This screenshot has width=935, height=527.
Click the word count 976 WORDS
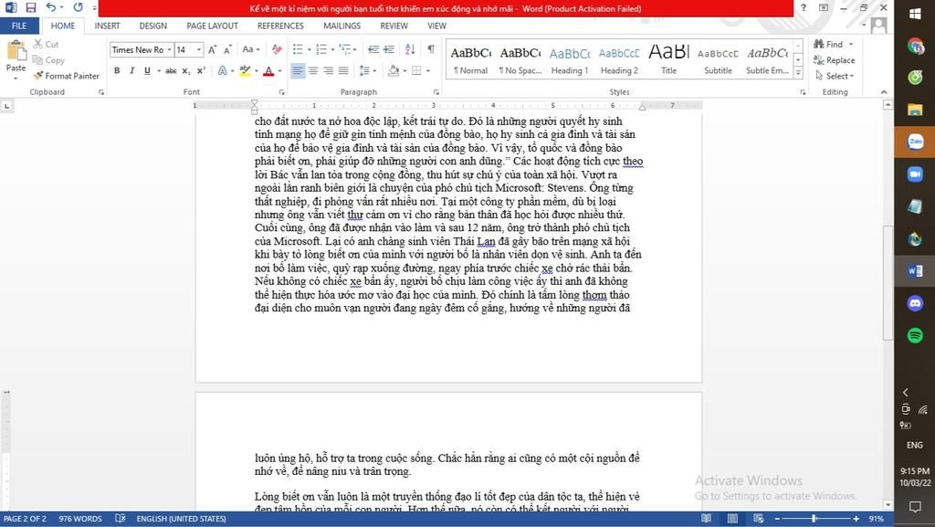[80, 519]
